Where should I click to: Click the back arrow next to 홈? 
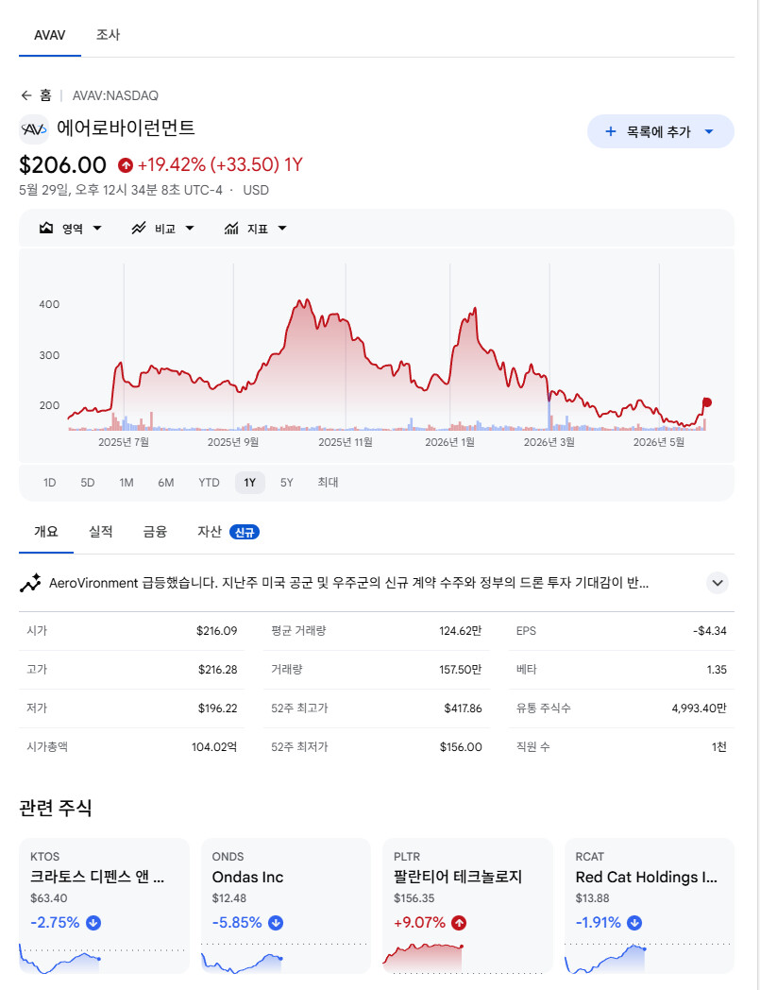(x=25, y=95)
